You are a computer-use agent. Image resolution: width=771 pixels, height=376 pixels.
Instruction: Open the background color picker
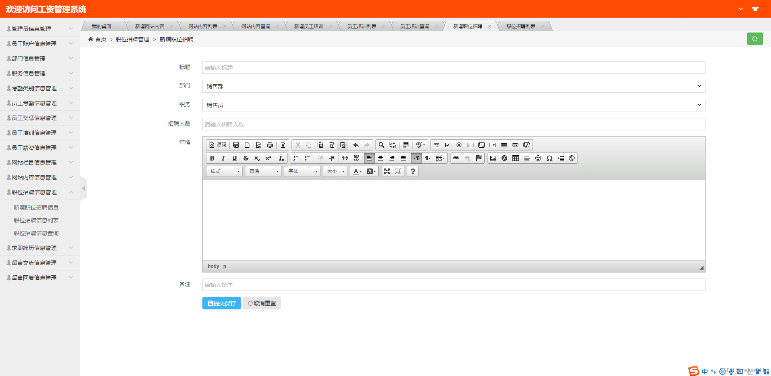pos(371,171)
